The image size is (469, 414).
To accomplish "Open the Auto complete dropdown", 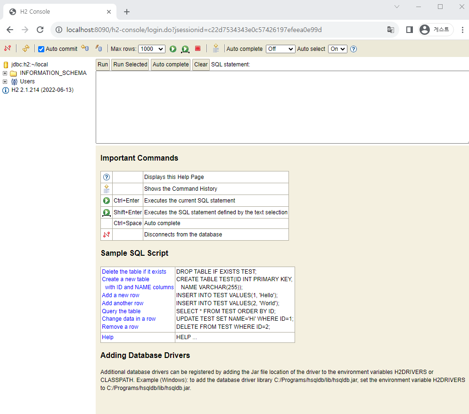I will tap(280, 49).
